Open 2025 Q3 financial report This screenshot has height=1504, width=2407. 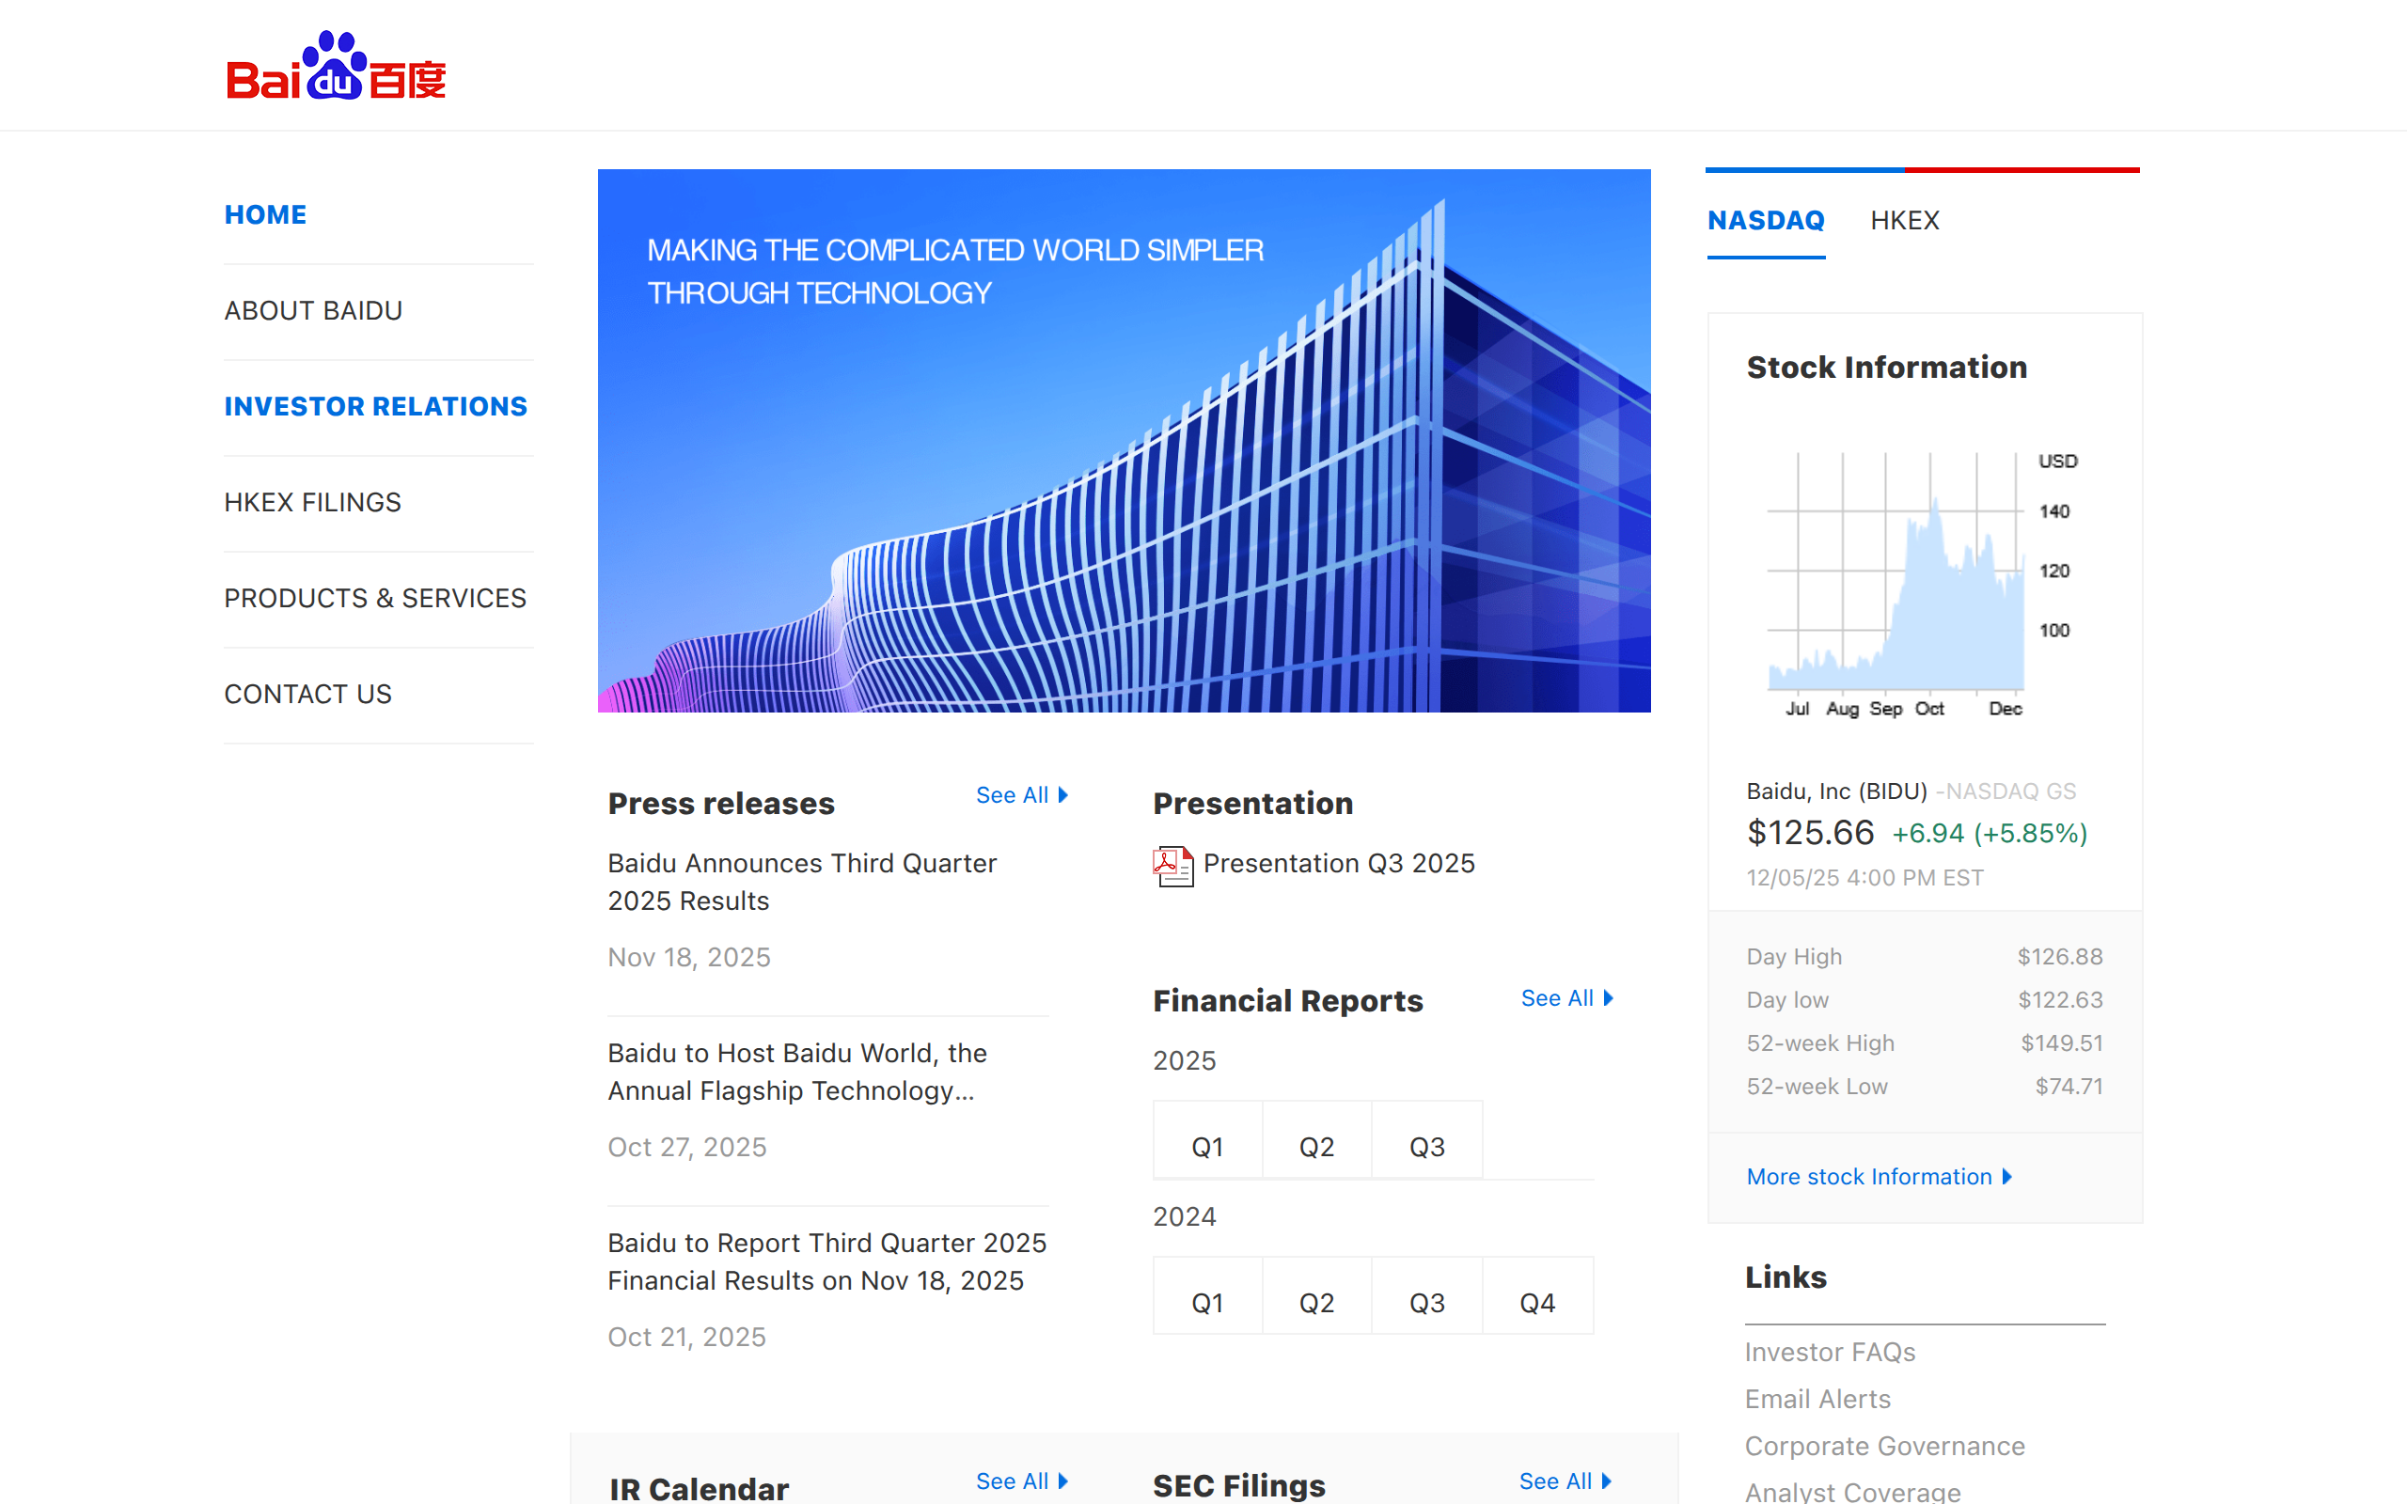[x=1426, y=1146]
